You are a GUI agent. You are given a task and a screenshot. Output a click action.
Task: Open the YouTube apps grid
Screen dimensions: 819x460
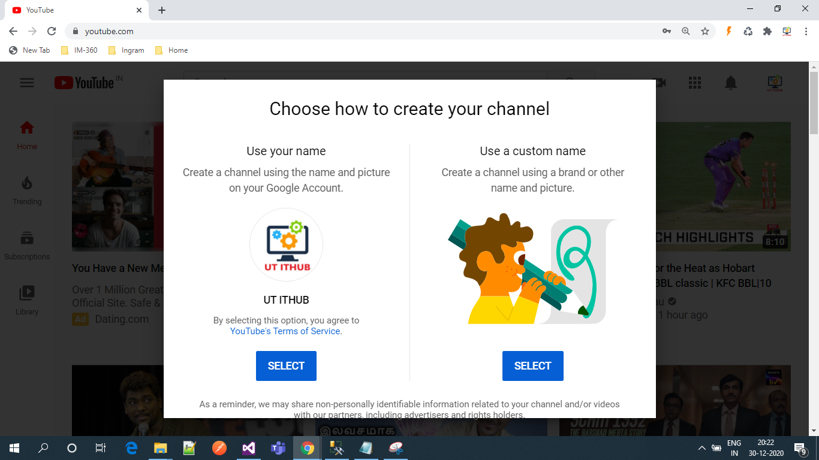tap(695, 83)
